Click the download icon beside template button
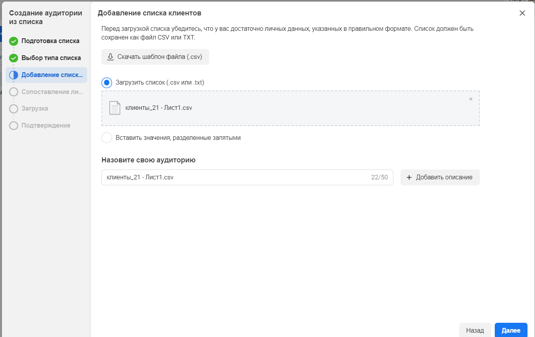The width and height of the screenshot is (535, 337). coord(110,57)
